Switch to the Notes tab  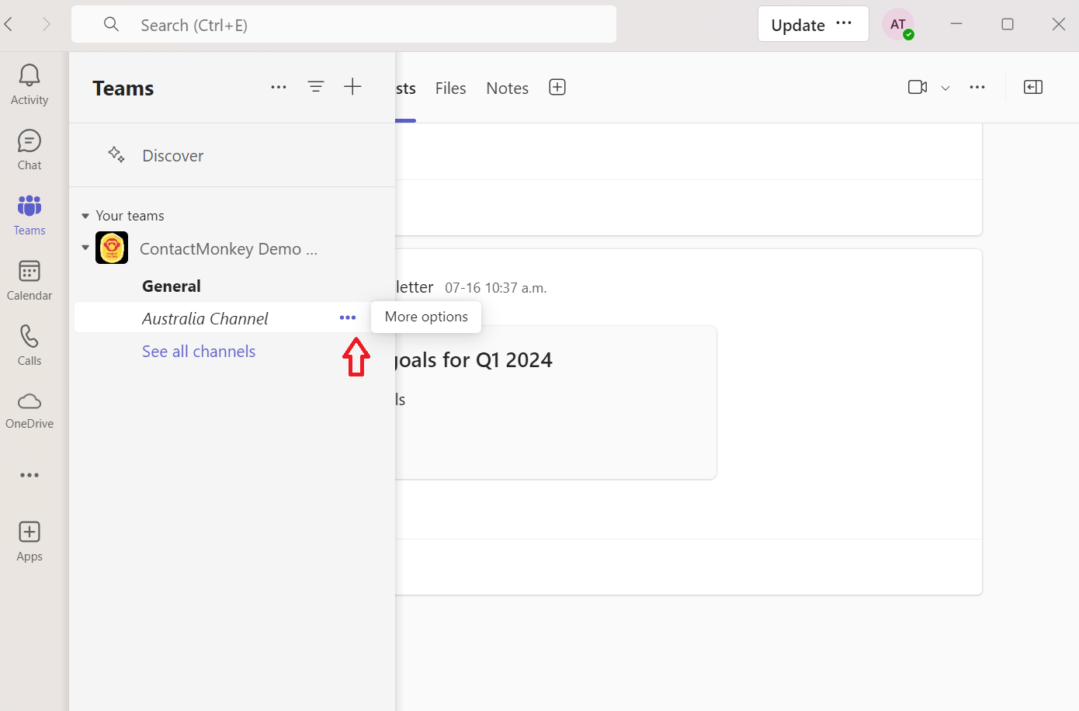click(x=507, y=88)
